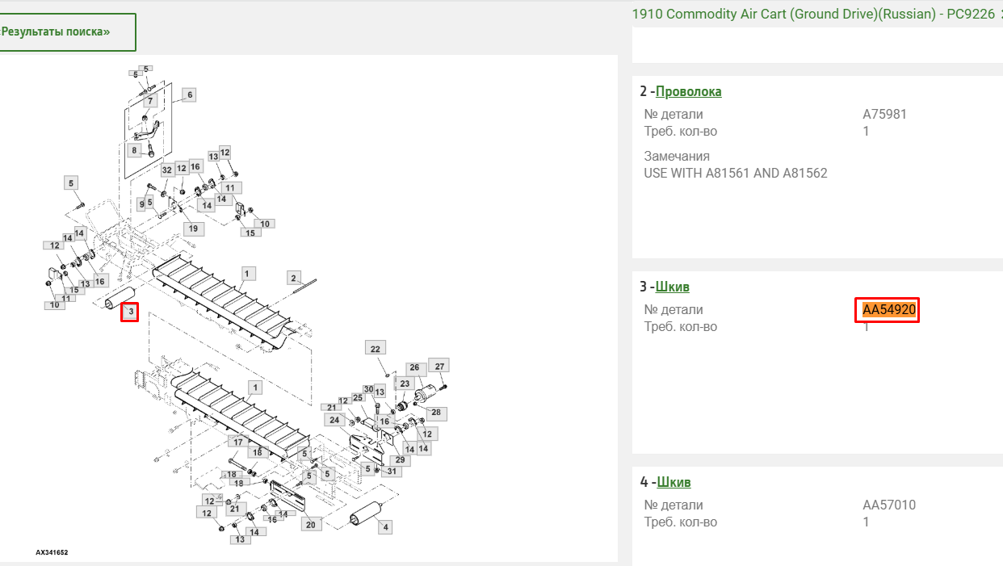Select callout 23 in the diagram
This screenshot has height=566, width=1003.
405,384
